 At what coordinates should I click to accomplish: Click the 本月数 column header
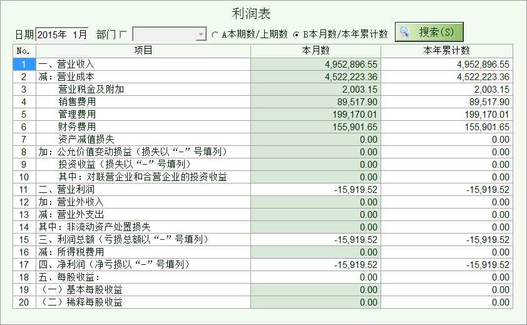(315, 50)
